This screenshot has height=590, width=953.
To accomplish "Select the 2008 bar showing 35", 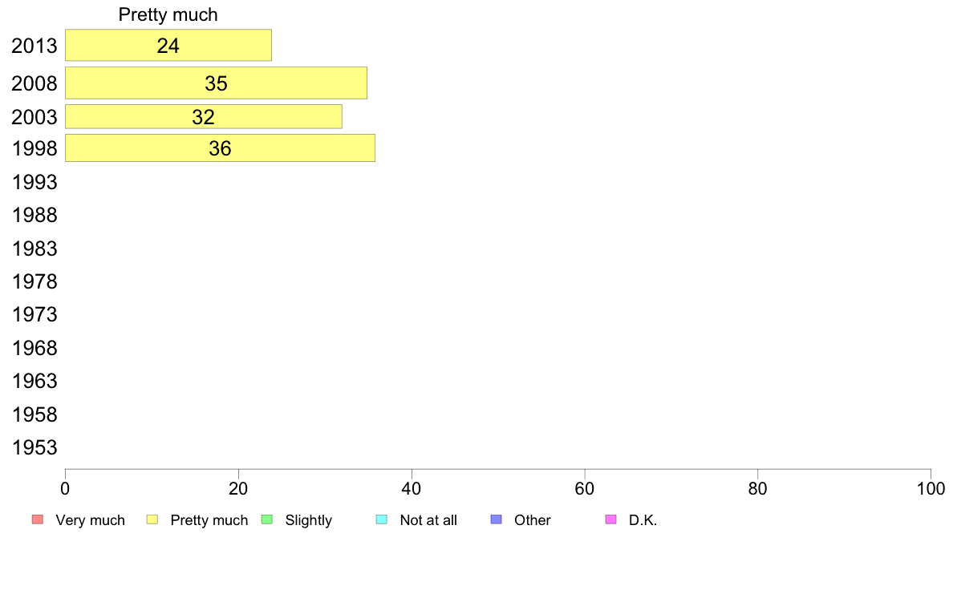I will [x=216, y=83].
